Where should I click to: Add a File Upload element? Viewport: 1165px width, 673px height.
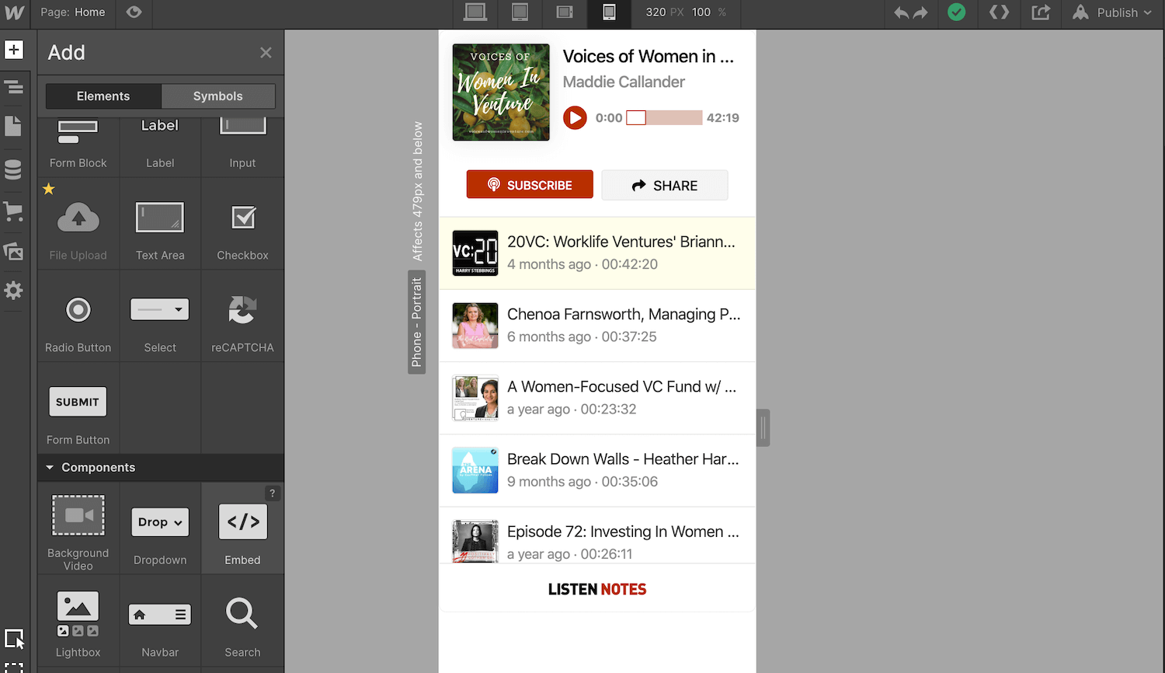(x=78, y=224)
